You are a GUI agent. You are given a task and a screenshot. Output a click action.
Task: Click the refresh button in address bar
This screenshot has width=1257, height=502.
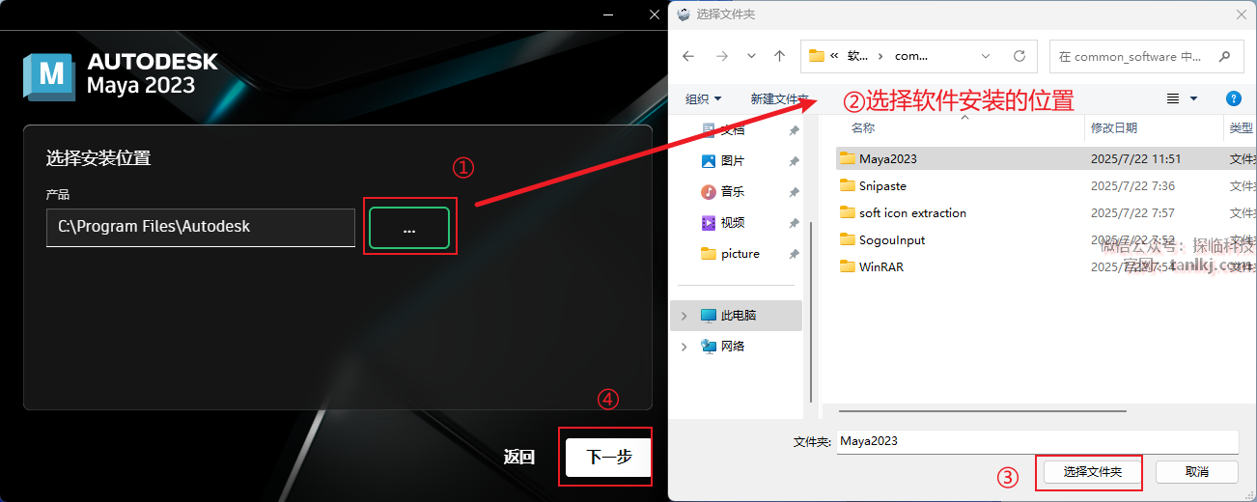tap(1020, 56)
